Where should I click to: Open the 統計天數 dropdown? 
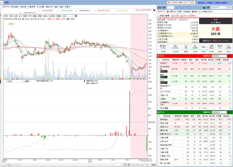coord(170,8)
